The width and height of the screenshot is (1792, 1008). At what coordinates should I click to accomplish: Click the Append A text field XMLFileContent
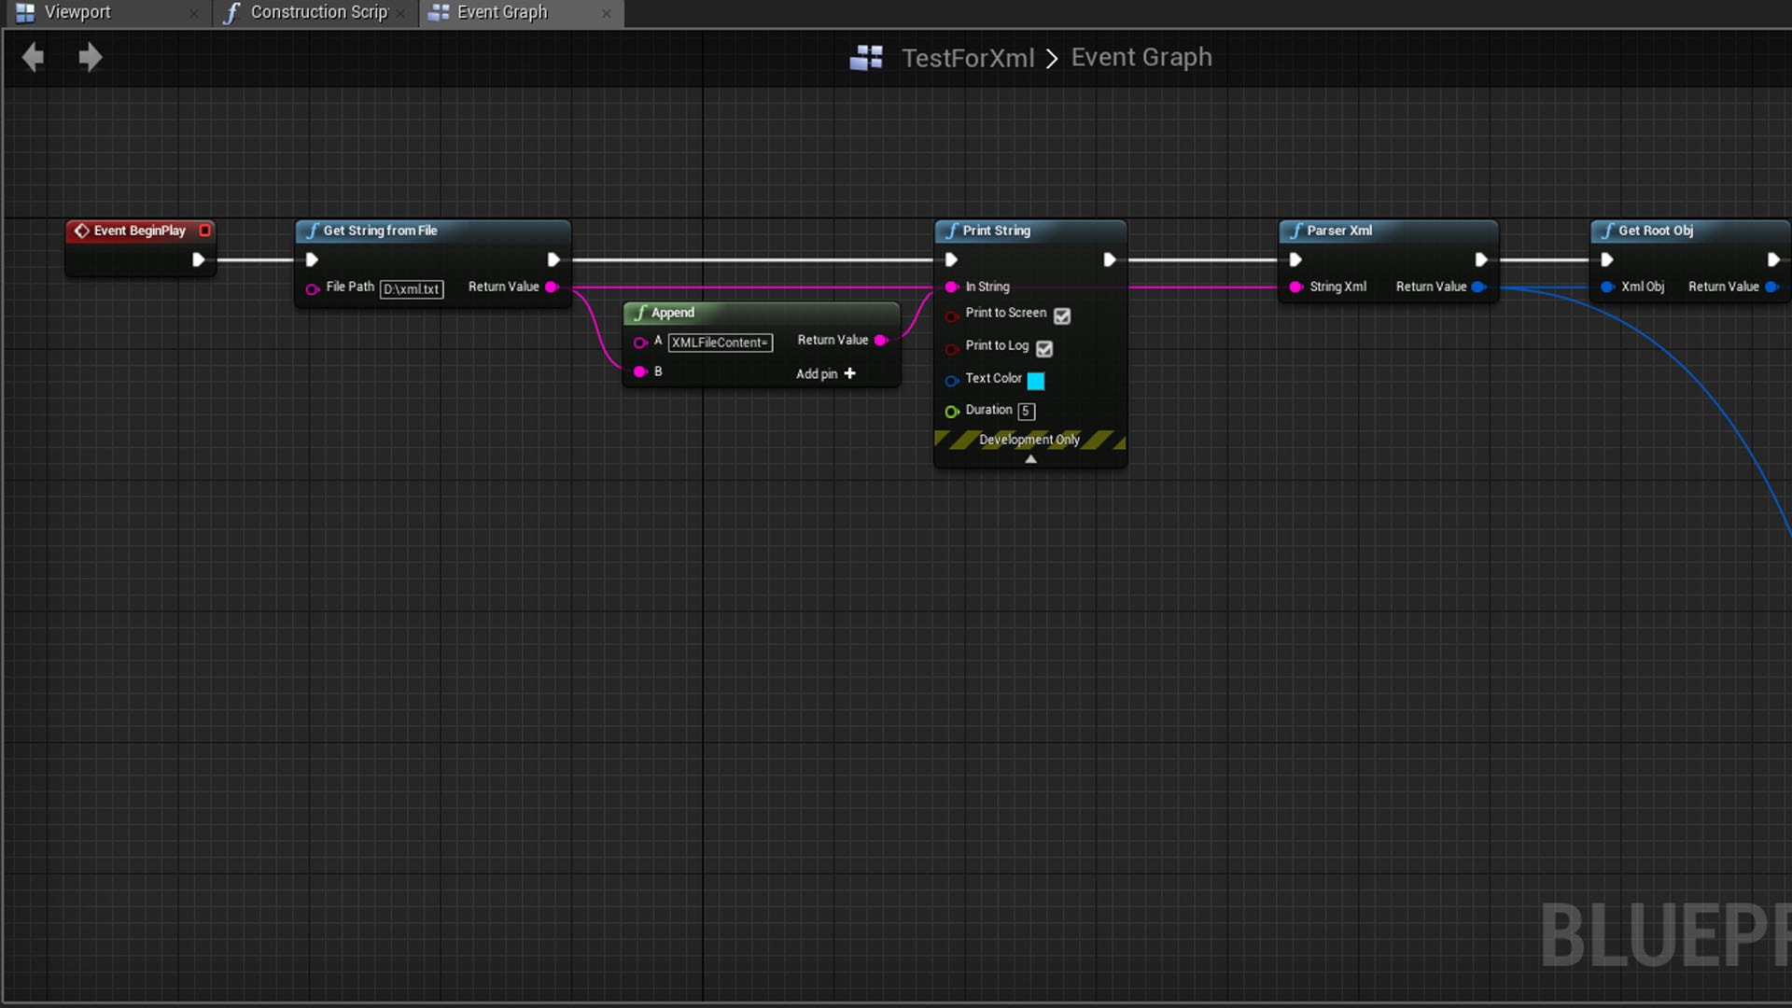pyautogui.click(x=720, y=343)
